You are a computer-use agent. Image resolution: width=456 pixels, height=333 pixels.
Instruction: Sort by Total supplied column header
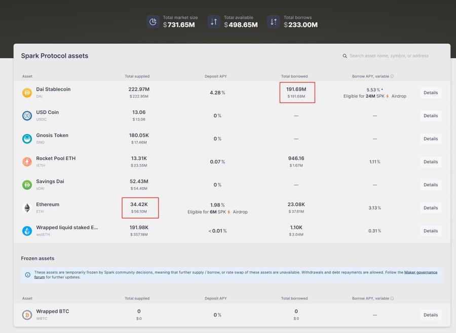[x=137, y=76]
